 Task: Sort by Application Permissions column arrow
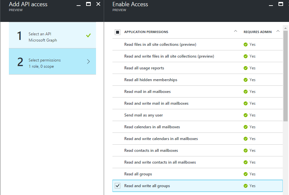click(235, 31)
